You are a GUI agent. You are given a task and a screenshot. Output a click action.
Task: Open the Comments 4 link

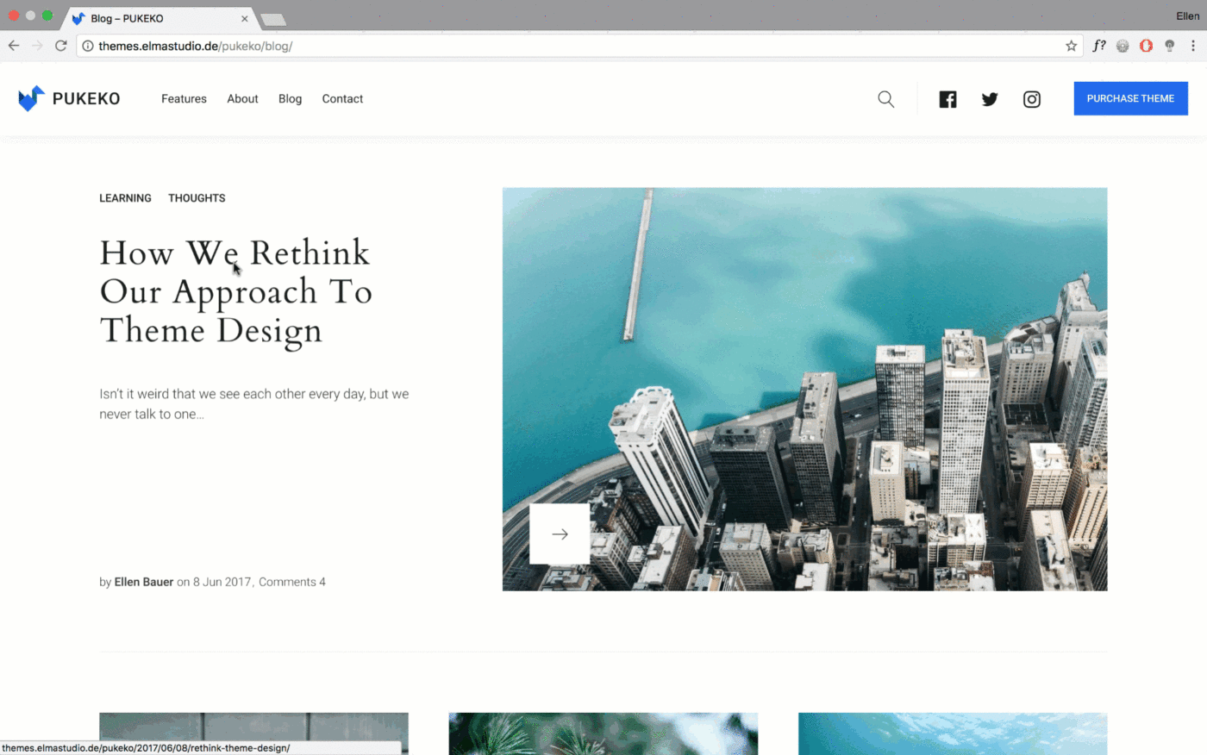pyautogui.click(x=291, y=582)
